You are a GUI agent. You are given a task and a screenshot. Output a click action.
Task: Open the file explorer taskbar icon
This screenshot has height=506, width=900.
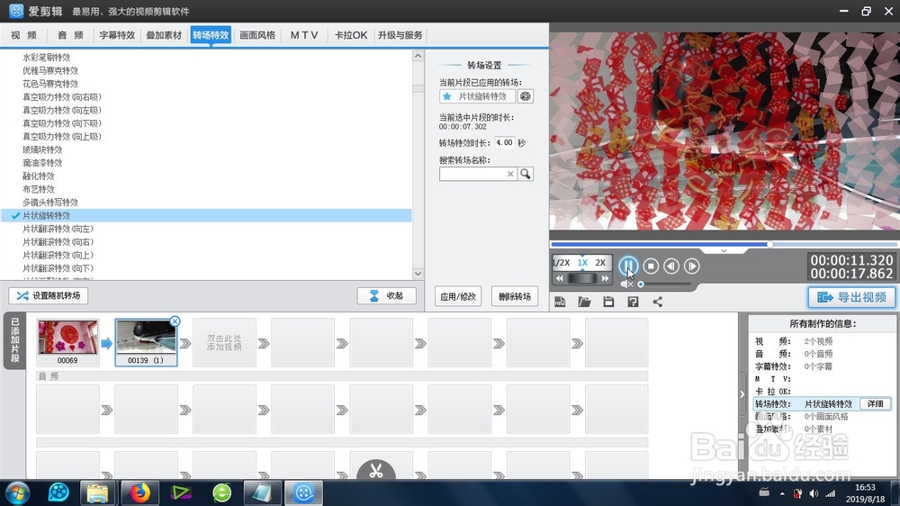(97, 492)
